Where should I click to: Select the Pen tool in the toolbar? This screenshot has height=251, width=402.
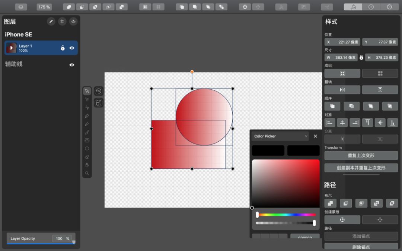[x=87, y=116]
